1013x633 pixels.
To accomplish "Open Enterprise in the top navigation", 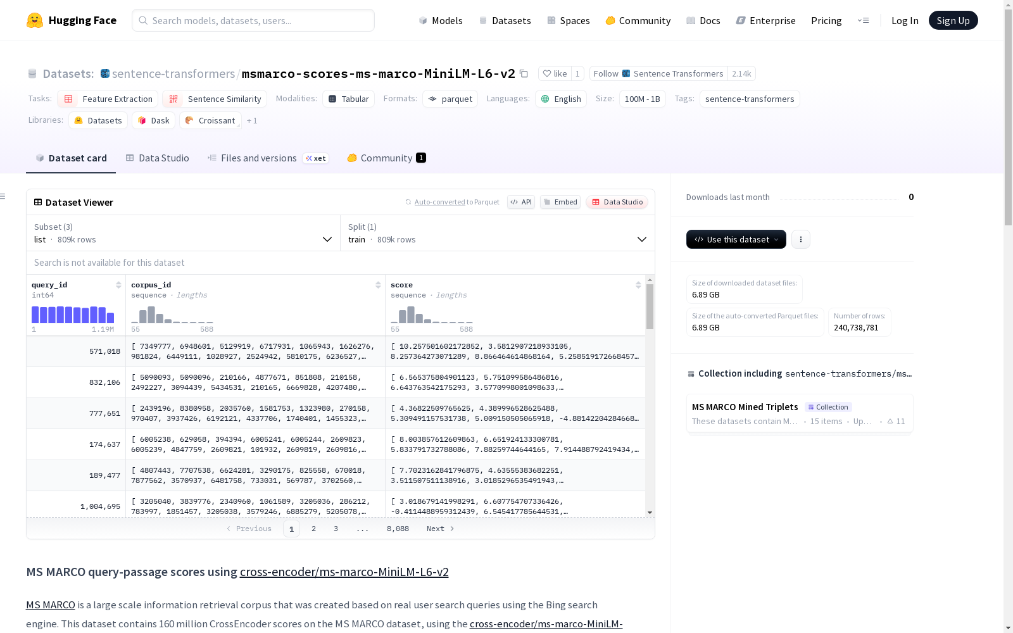I will point(765,20).
